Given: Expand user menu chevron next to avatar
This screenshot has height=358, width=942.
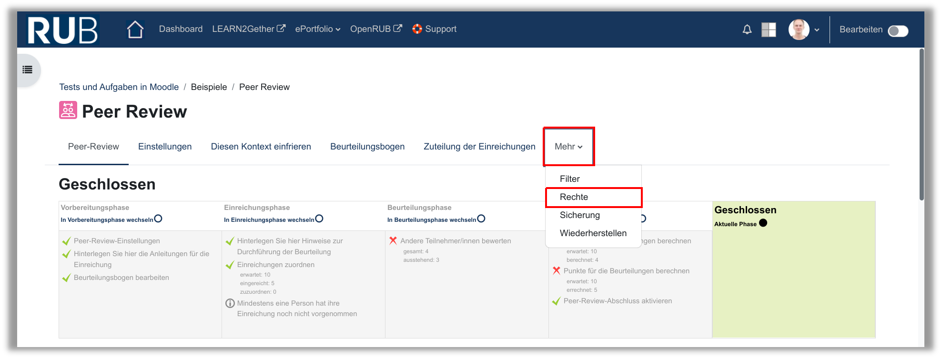Looking at the screenshot, I should click(817, 30).
